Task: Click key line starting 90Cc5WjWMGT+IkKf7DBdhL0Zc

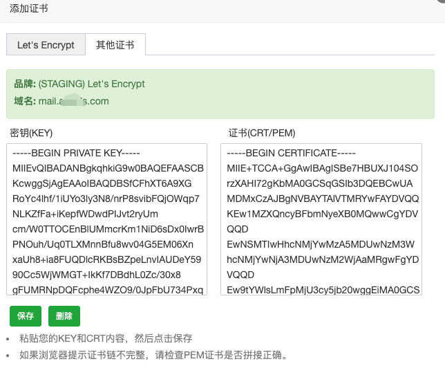Action: coord(97,275)
